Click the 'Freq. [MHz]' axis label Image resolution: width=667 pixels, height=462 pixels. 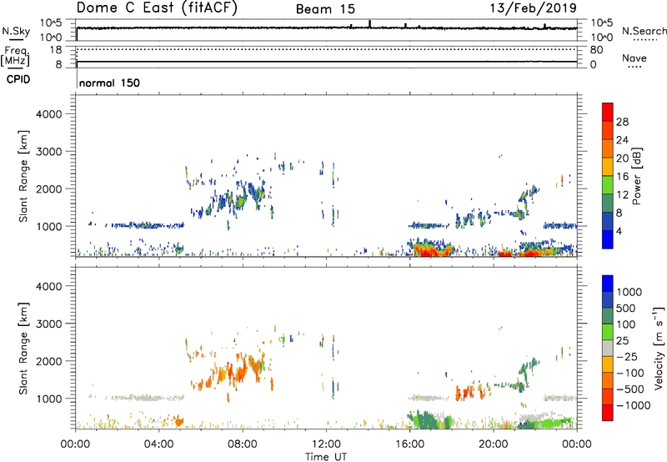click(x=15, y=57)
